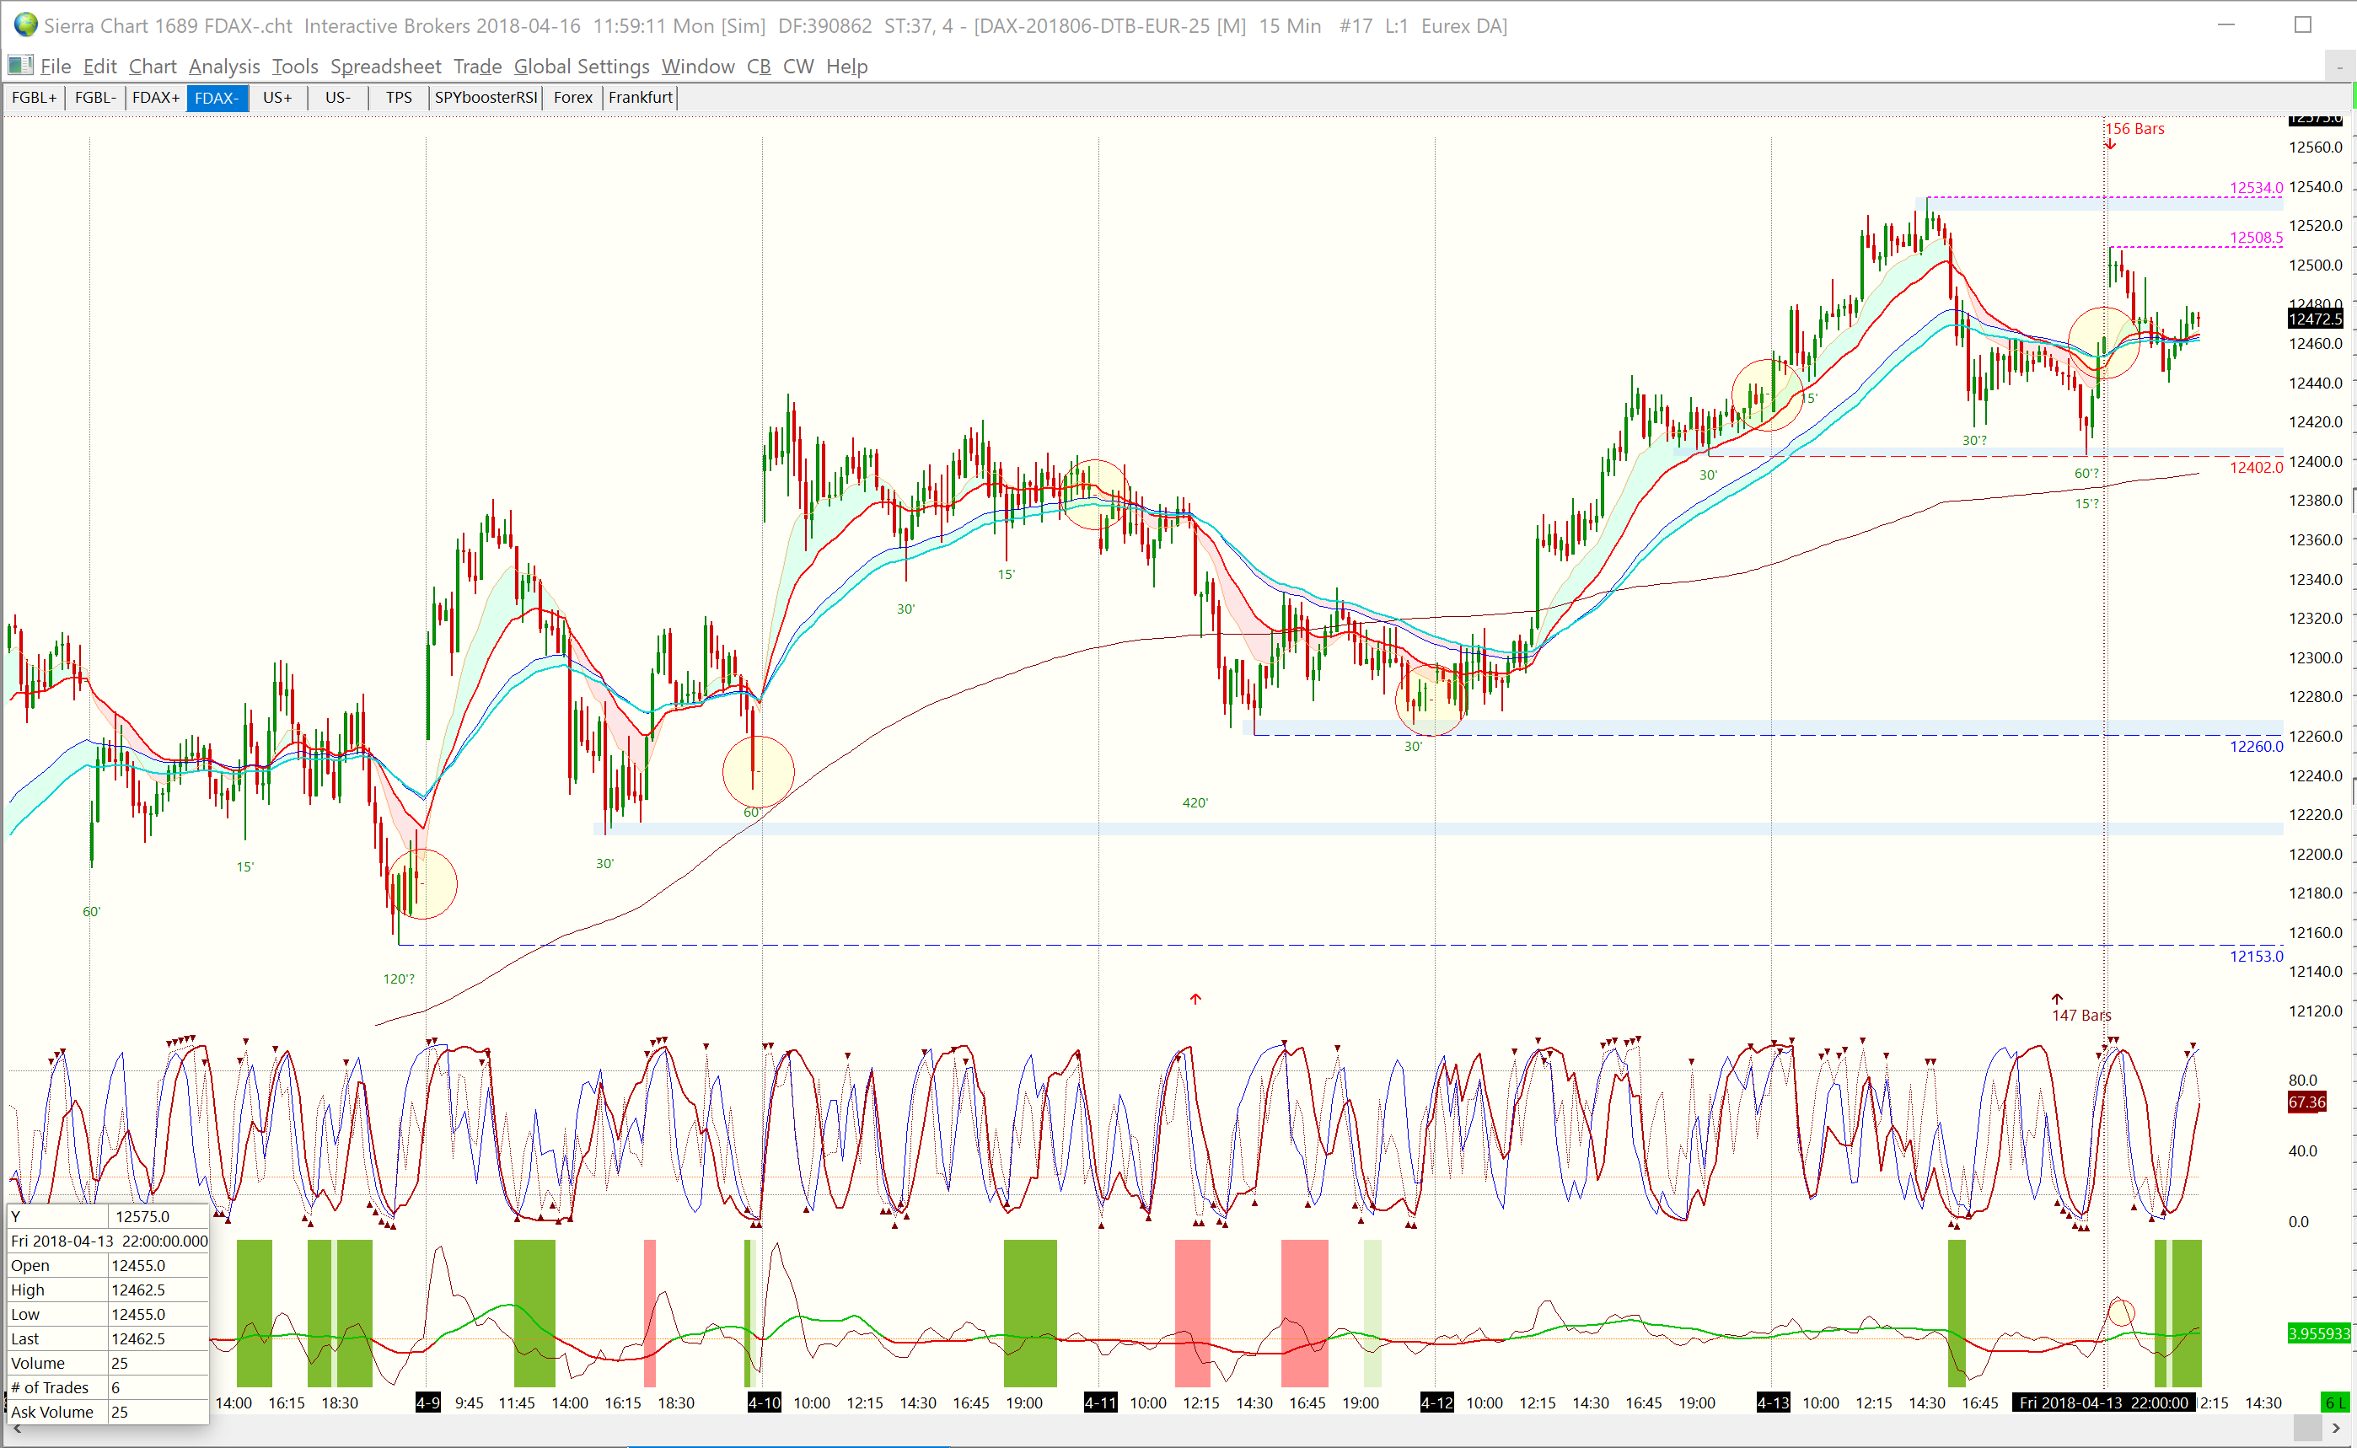Click the Fri 2018-04-13 22:00:00 time marker
The width and height of the screenshot is (2357, 1448).
tap(2102, 1403)
